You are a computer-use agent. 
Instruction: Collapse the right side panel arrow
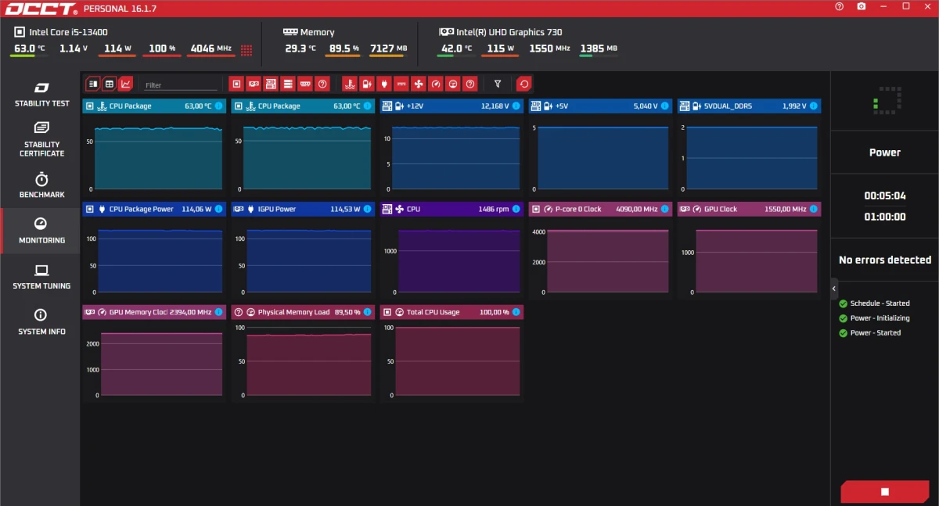coord(833,289)
